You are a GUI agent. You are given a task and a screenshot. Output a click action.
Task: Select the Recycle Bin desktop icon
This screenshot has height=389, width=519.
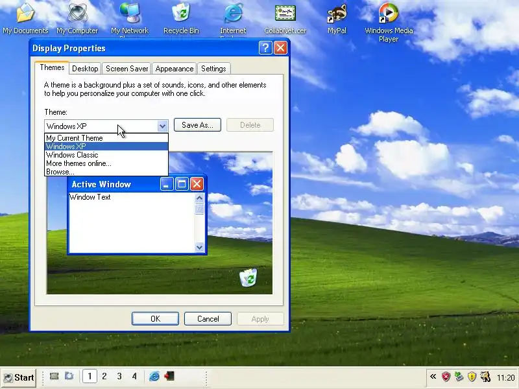pos(181,18)
